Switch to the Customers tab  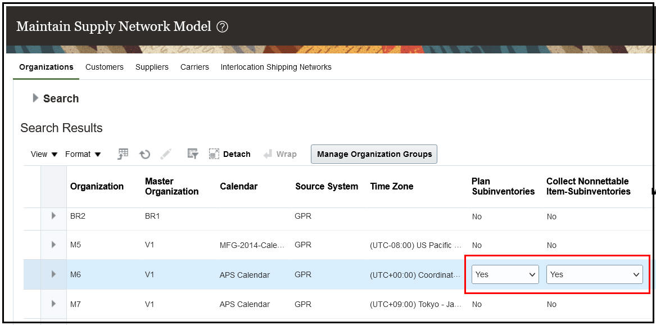[x=105, y=67]
